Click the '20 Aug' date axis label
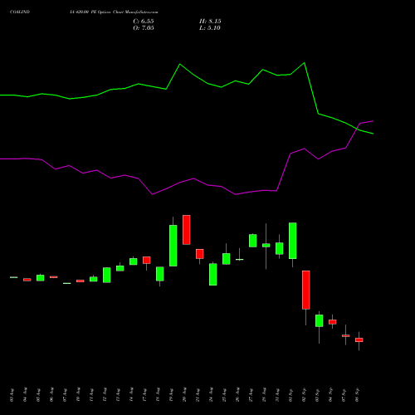This screenshot has width=415, height=415. point(184,395)
